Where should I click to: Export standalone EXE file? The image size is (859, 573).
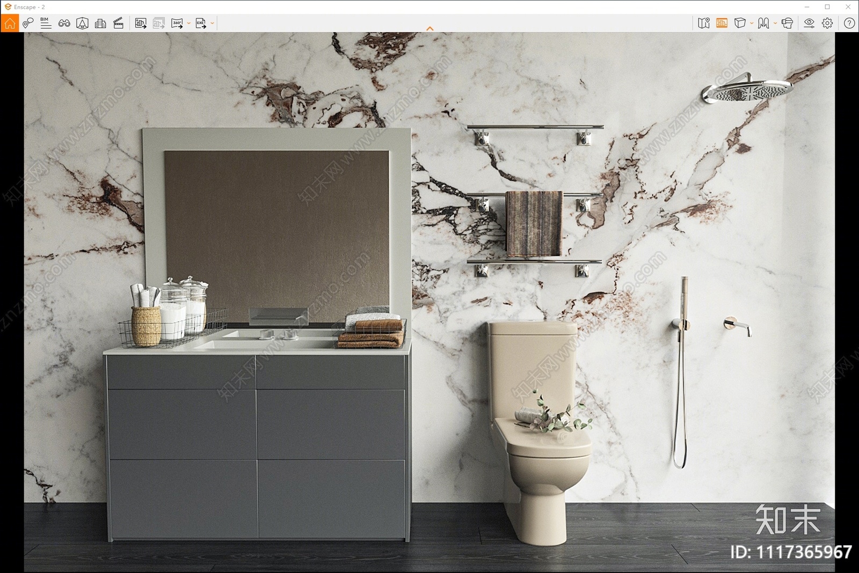click(x=201, y=23)
